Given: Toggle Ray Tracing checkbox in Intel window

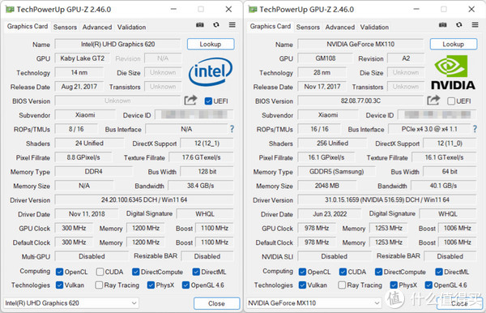Looking at the screenshot, I should (99, 285).
